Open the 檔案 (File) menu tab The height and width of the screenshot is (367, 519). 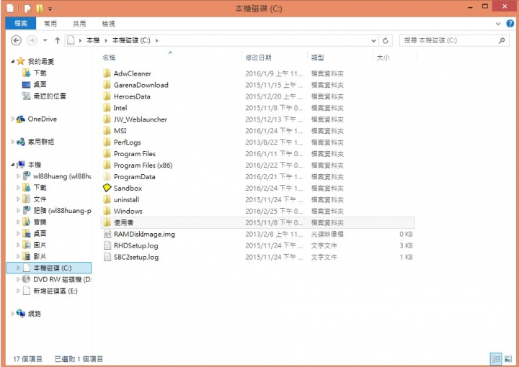point(21,24)
